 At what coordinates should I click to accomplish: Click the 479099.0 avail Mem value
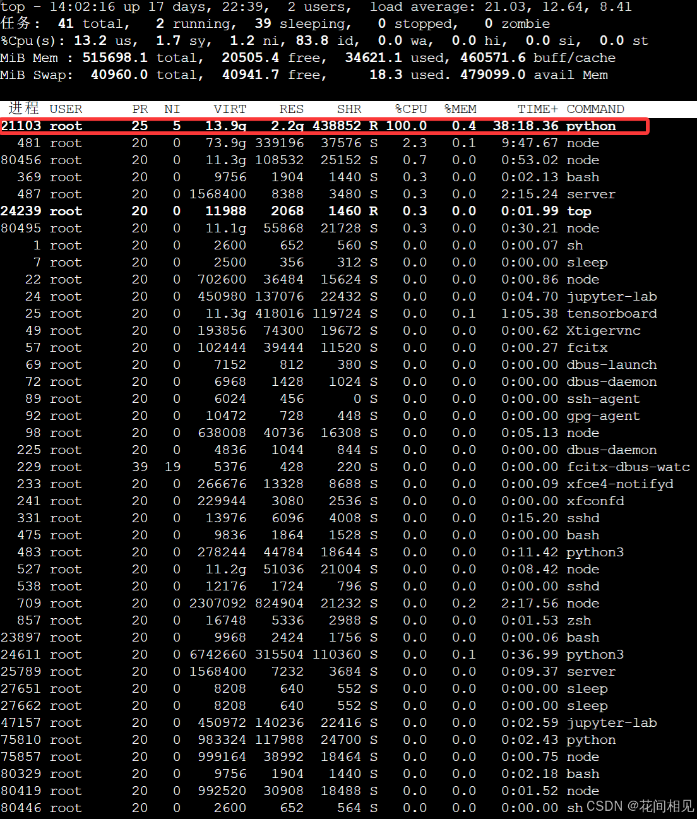492,75
